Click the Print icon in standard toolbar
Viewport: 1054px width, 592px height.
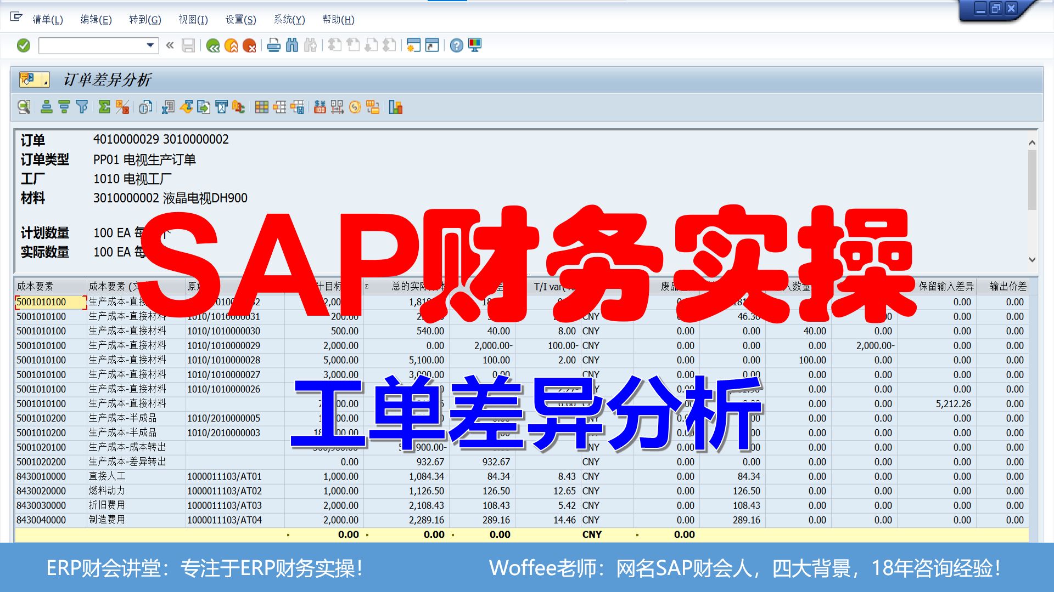tap(273, 45)
